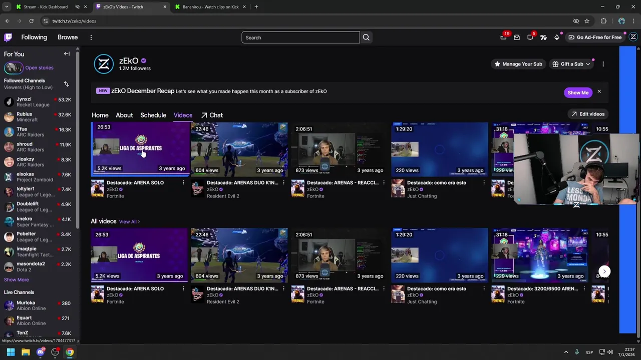Screen dimensions: 641x360
Task: Open shroud channel in the sidebar
Action: point(38,147)
